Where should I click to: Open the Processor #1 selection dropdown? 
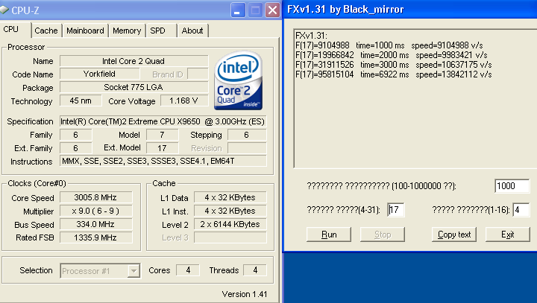(x=100, y=271)
